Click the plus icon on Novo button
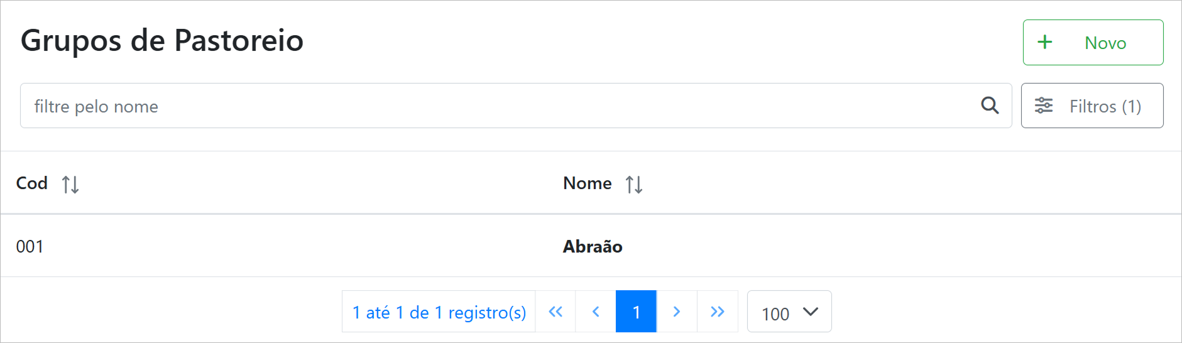 point(1044,42)
